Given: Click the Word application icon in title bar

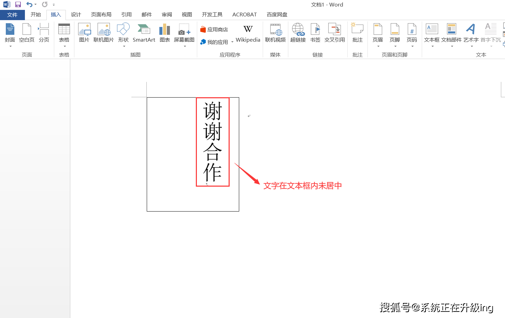Looking at the screenshot, I should click(7, 4).
